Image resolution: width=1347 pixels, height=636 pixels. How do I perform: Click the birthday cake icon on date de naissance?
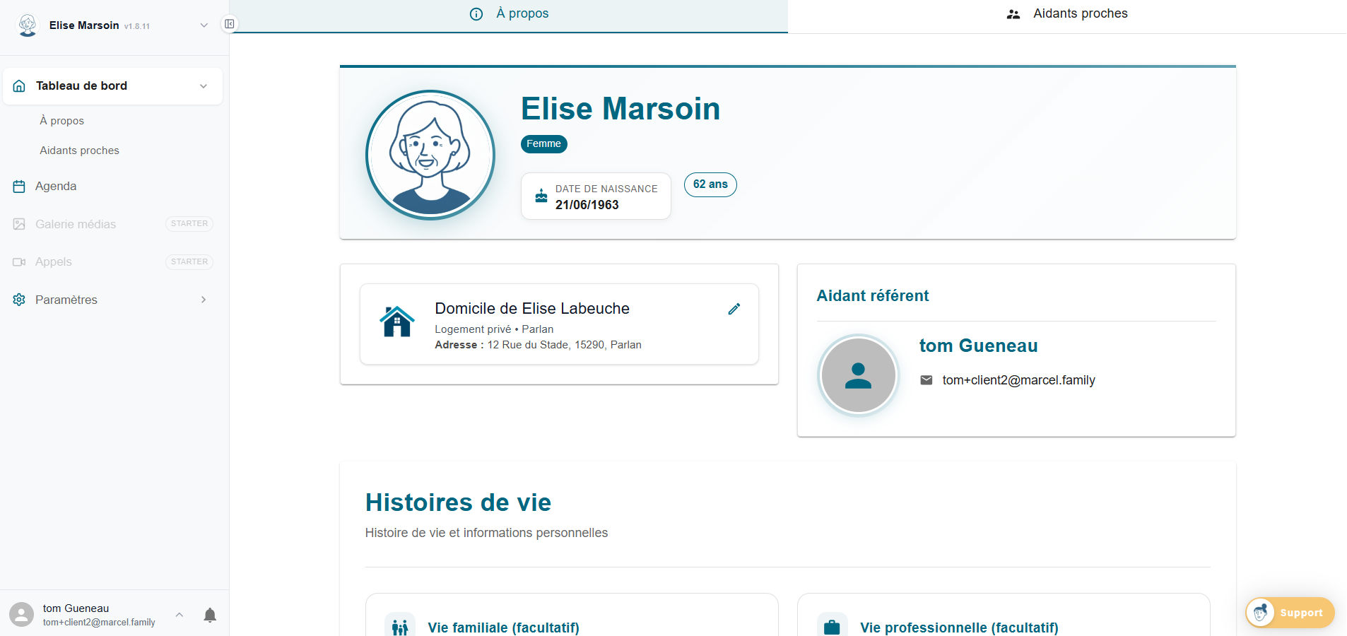(x=540, y=196)
